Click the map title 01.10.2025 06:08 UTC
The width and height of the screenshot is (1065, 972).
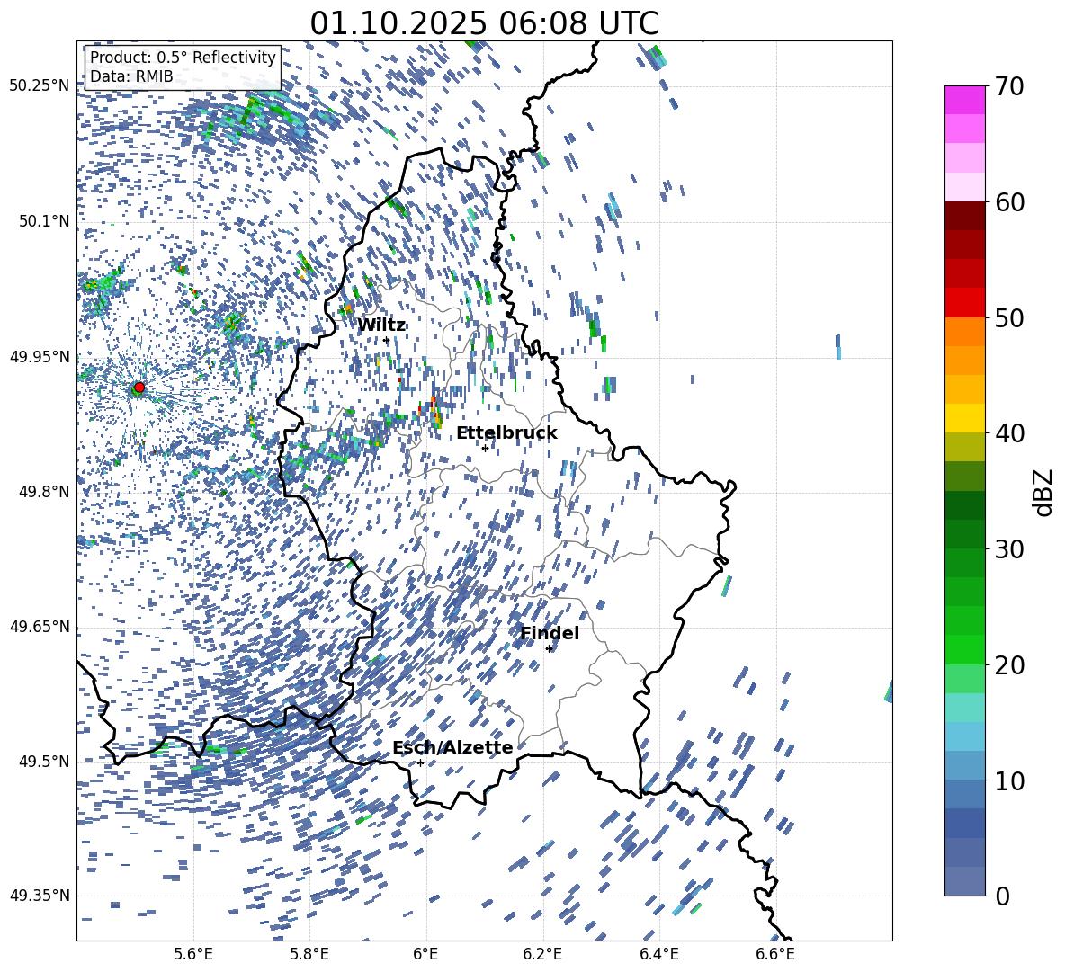484,23
